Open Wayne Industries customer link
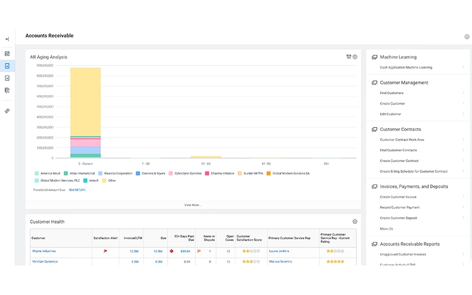This screenshot has height=295, width=472. tap(44, 251)
